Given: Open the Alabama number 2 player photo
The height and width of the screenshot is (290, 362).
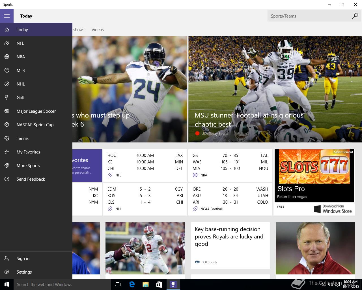Looking at the screenshot, I should 145,248.
